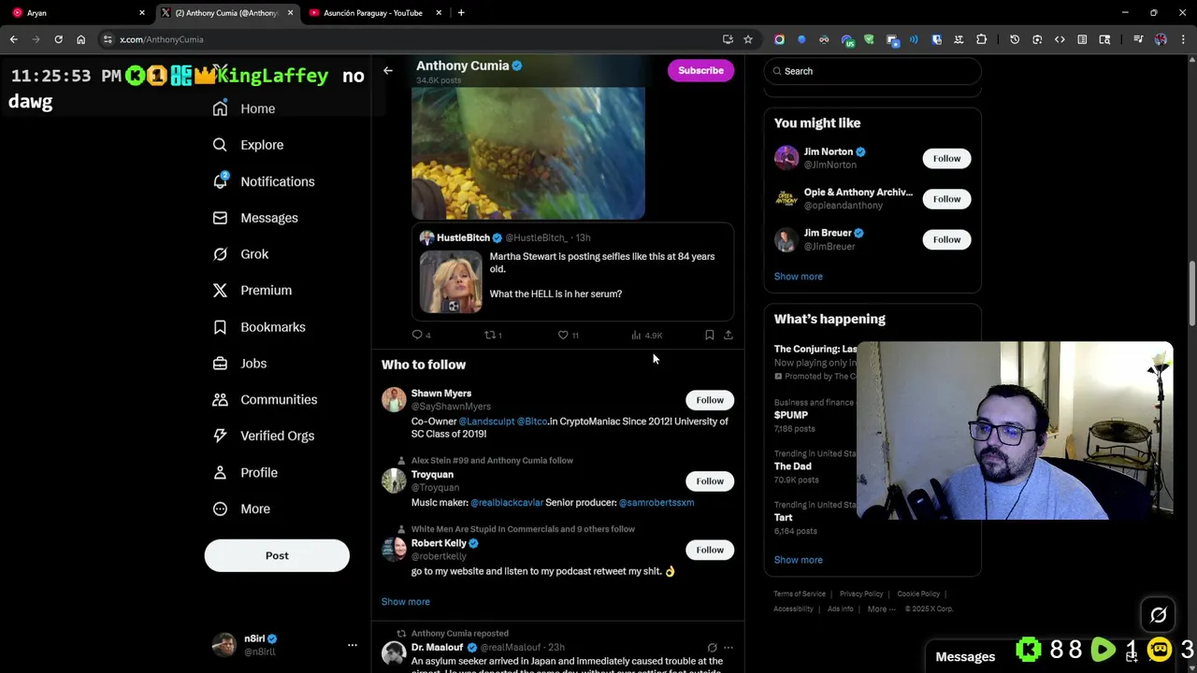Show more under What's happening
Screen dimensions: 1197x673
tap(798, 560)
